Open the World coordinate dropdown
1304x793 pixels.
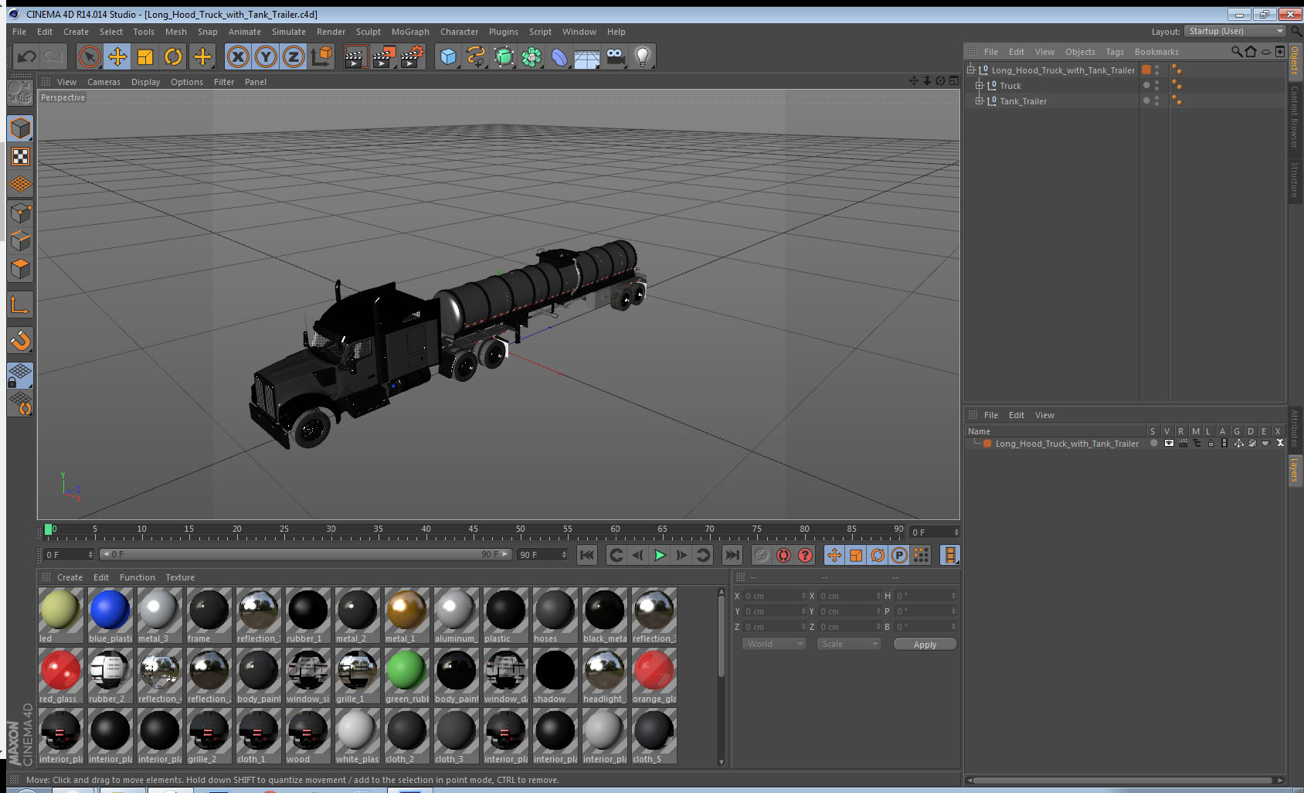coord(775,644)
